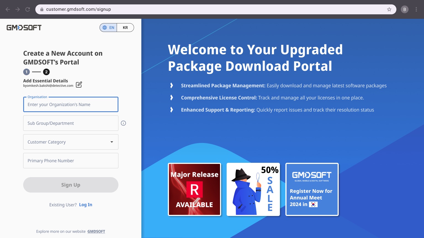Edit the email address using pencil icon
This screenshot has height=238, width=424.
click(79, 85)
